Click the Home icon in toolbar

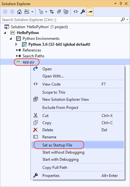19,12
